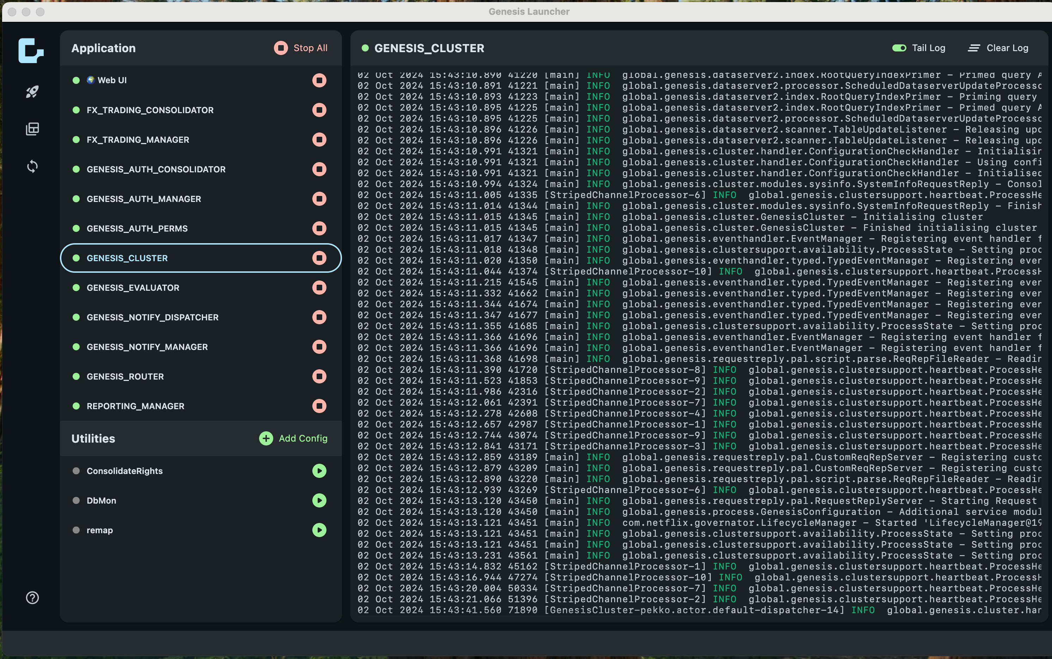Click Add Config button

point(293,438)
